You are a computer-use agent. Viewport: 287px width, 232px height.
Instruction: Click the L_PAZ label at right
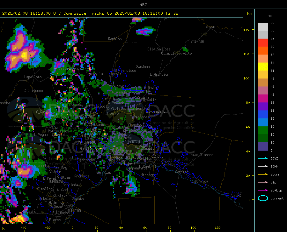pos(237,195)
